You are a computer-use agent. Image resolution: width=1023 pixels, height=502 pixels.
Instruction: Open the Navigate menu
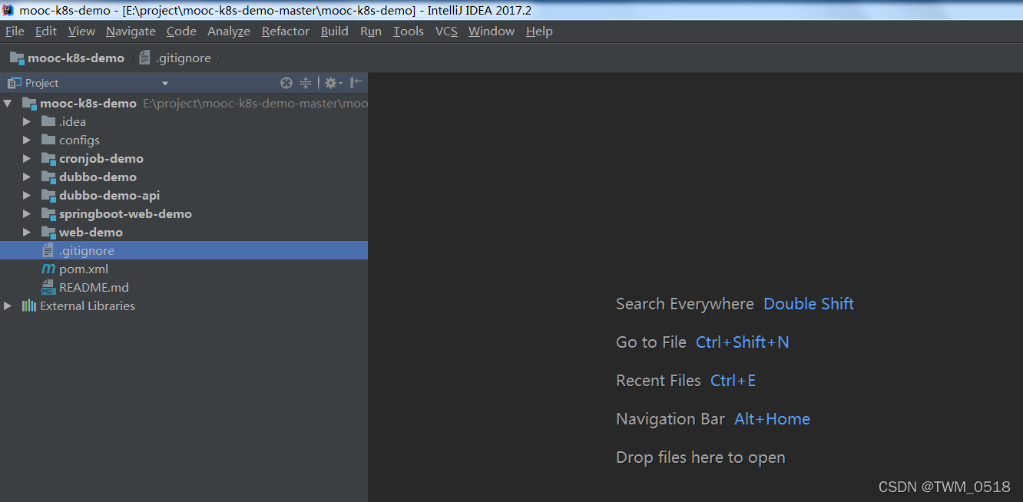click(131, 31)
